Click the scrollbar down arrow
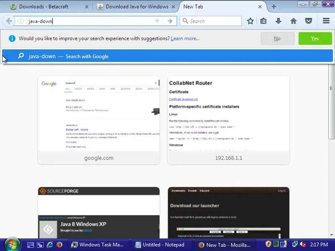Viewport: 335px width, 251px height. pos(331,235)
